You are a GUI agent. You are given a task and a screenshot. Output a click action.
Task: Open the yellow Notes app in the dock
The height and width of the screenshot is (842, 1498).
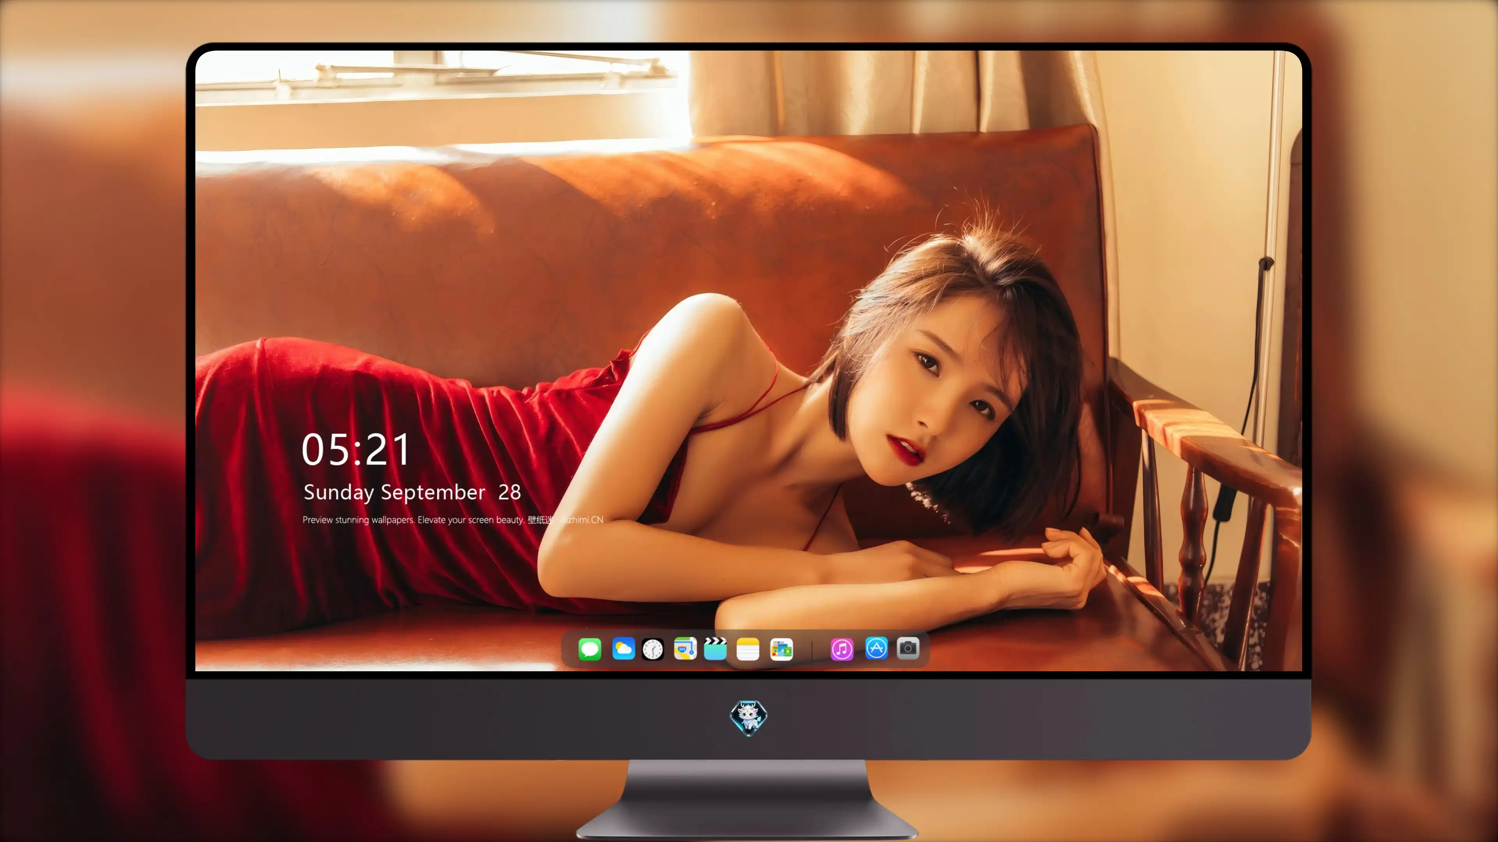point(748,649)
